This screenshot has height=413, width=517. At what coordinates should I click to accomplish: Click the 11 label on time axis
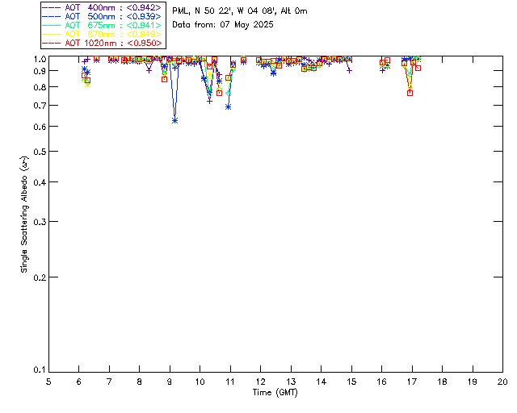(x=230, y=382)
